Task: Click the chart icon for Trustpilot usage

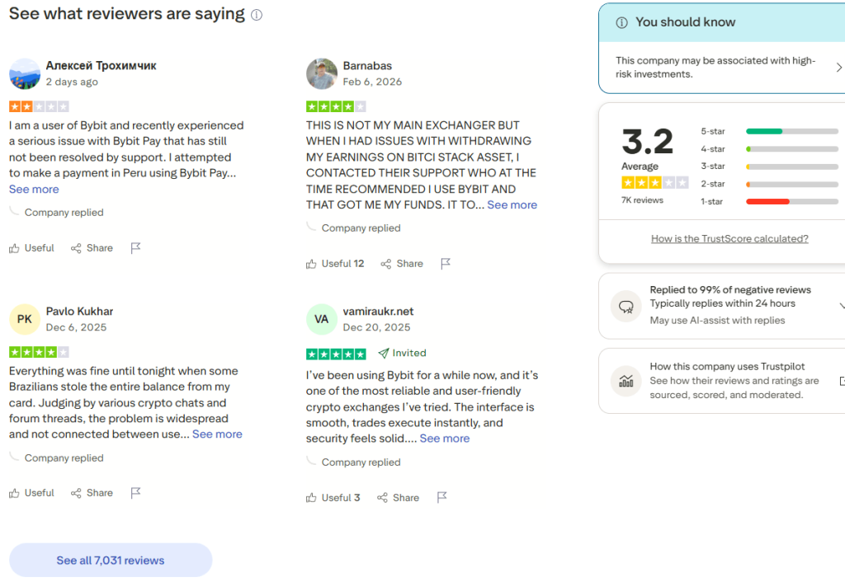Action: [625, 381]
